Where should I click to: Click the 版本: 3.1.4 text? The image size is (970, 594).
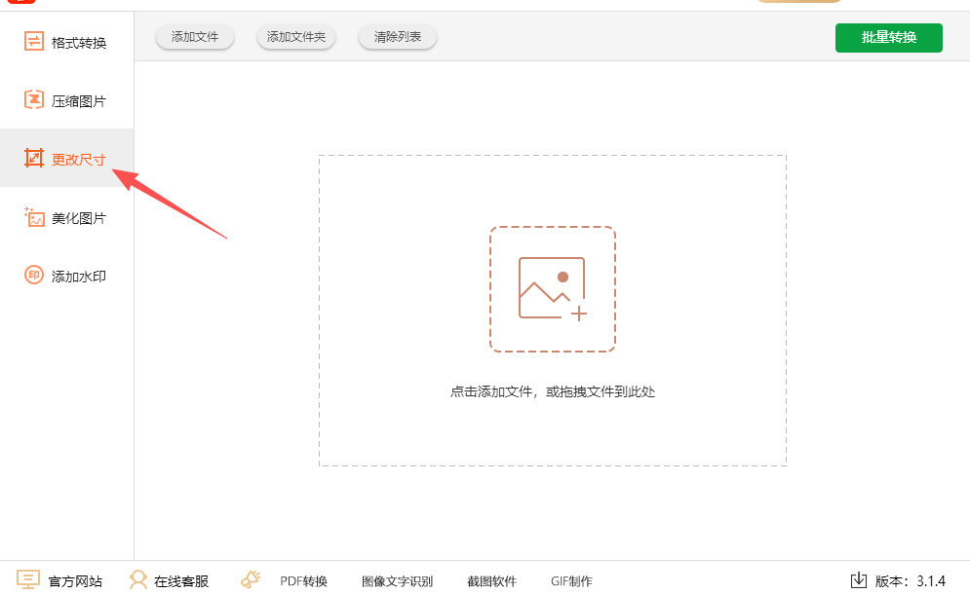point(910,581)
